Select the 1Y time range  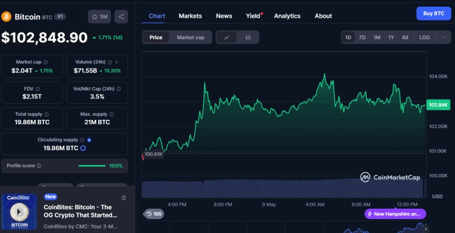point(391,37)
